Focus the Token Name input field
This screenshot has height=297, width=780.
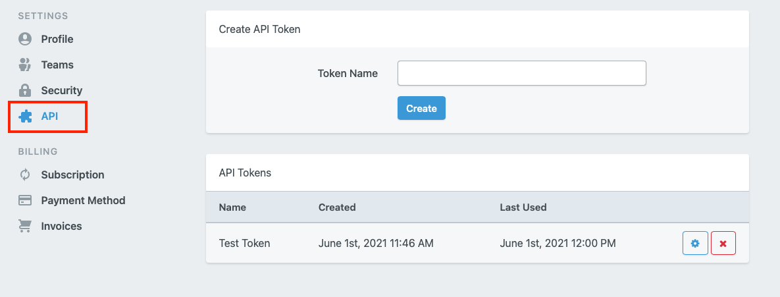[522, 73]
